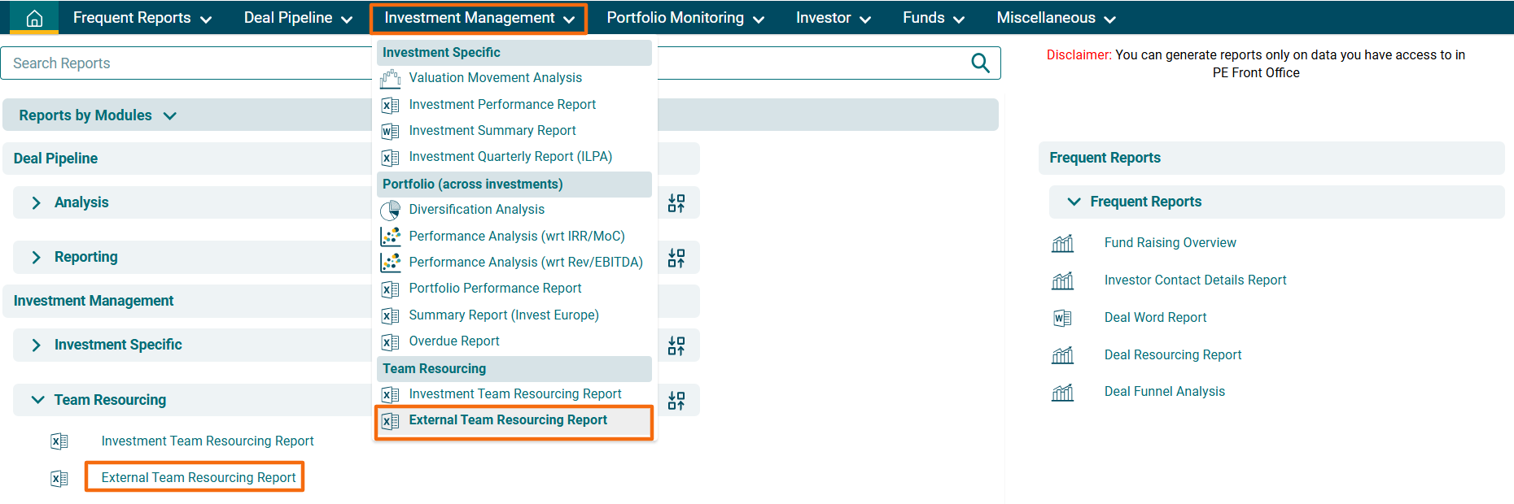This screenshot has height=504, width=1514.
Task: Click the search magnifier icon
Action: 980,63
